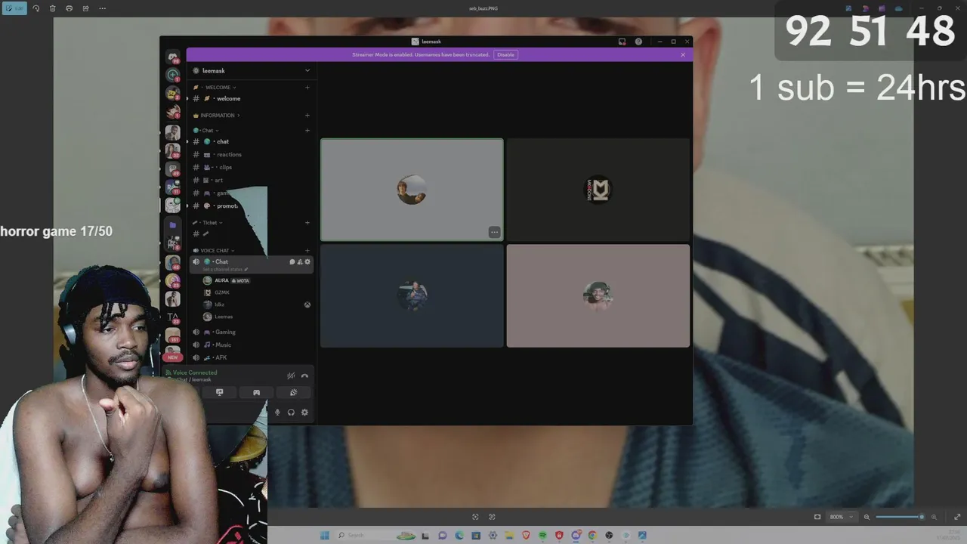Add a channel to Chat category
The image size is (967, 544).
[x=307, y=130]
